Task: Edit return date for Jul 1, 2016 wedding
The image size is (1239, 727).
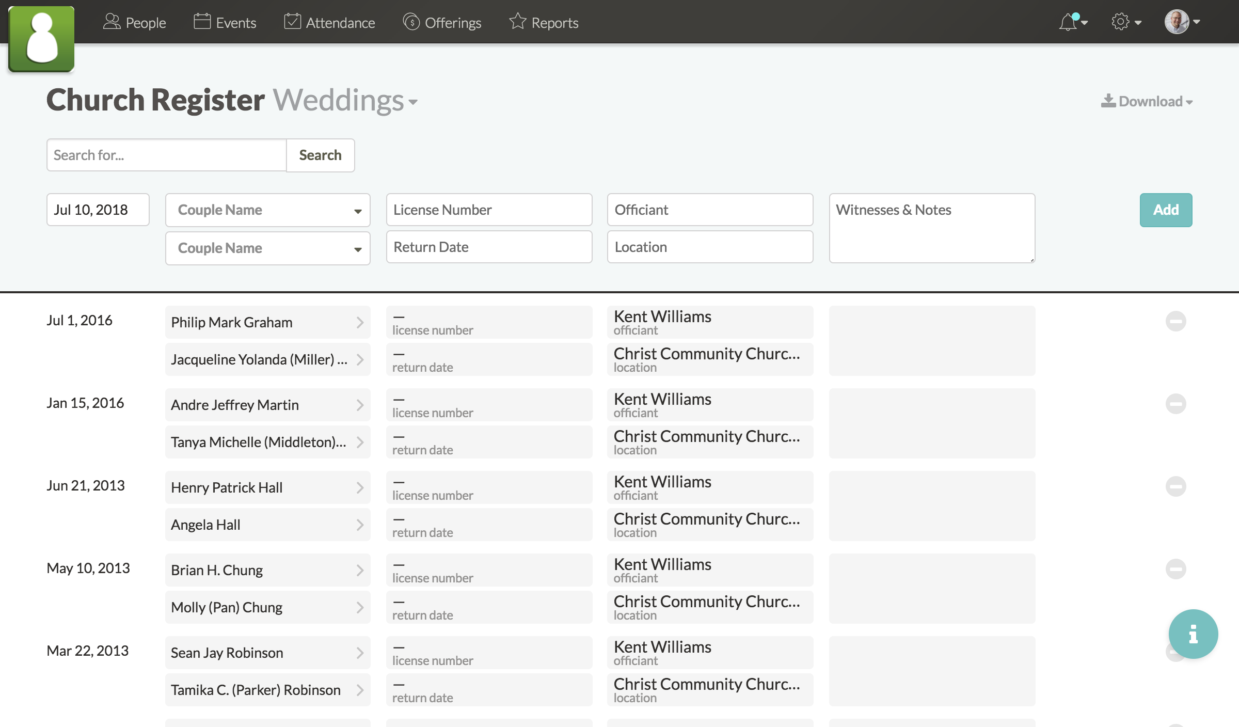Action: click(489, 359)
